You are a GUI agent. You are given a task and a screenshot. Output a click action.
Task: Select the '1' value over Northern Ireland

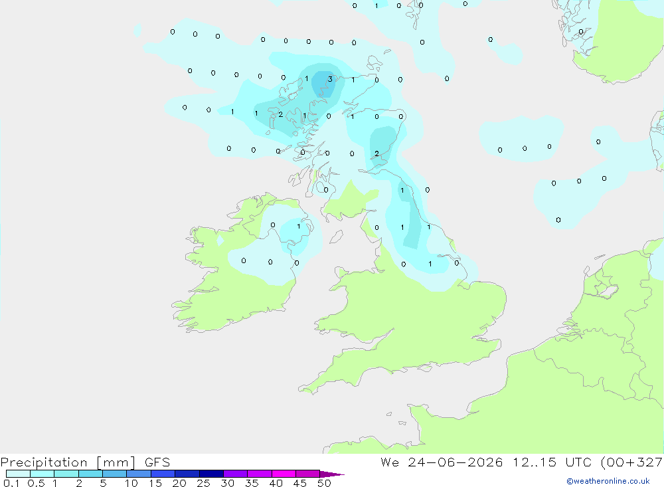(x=299, y=227)
